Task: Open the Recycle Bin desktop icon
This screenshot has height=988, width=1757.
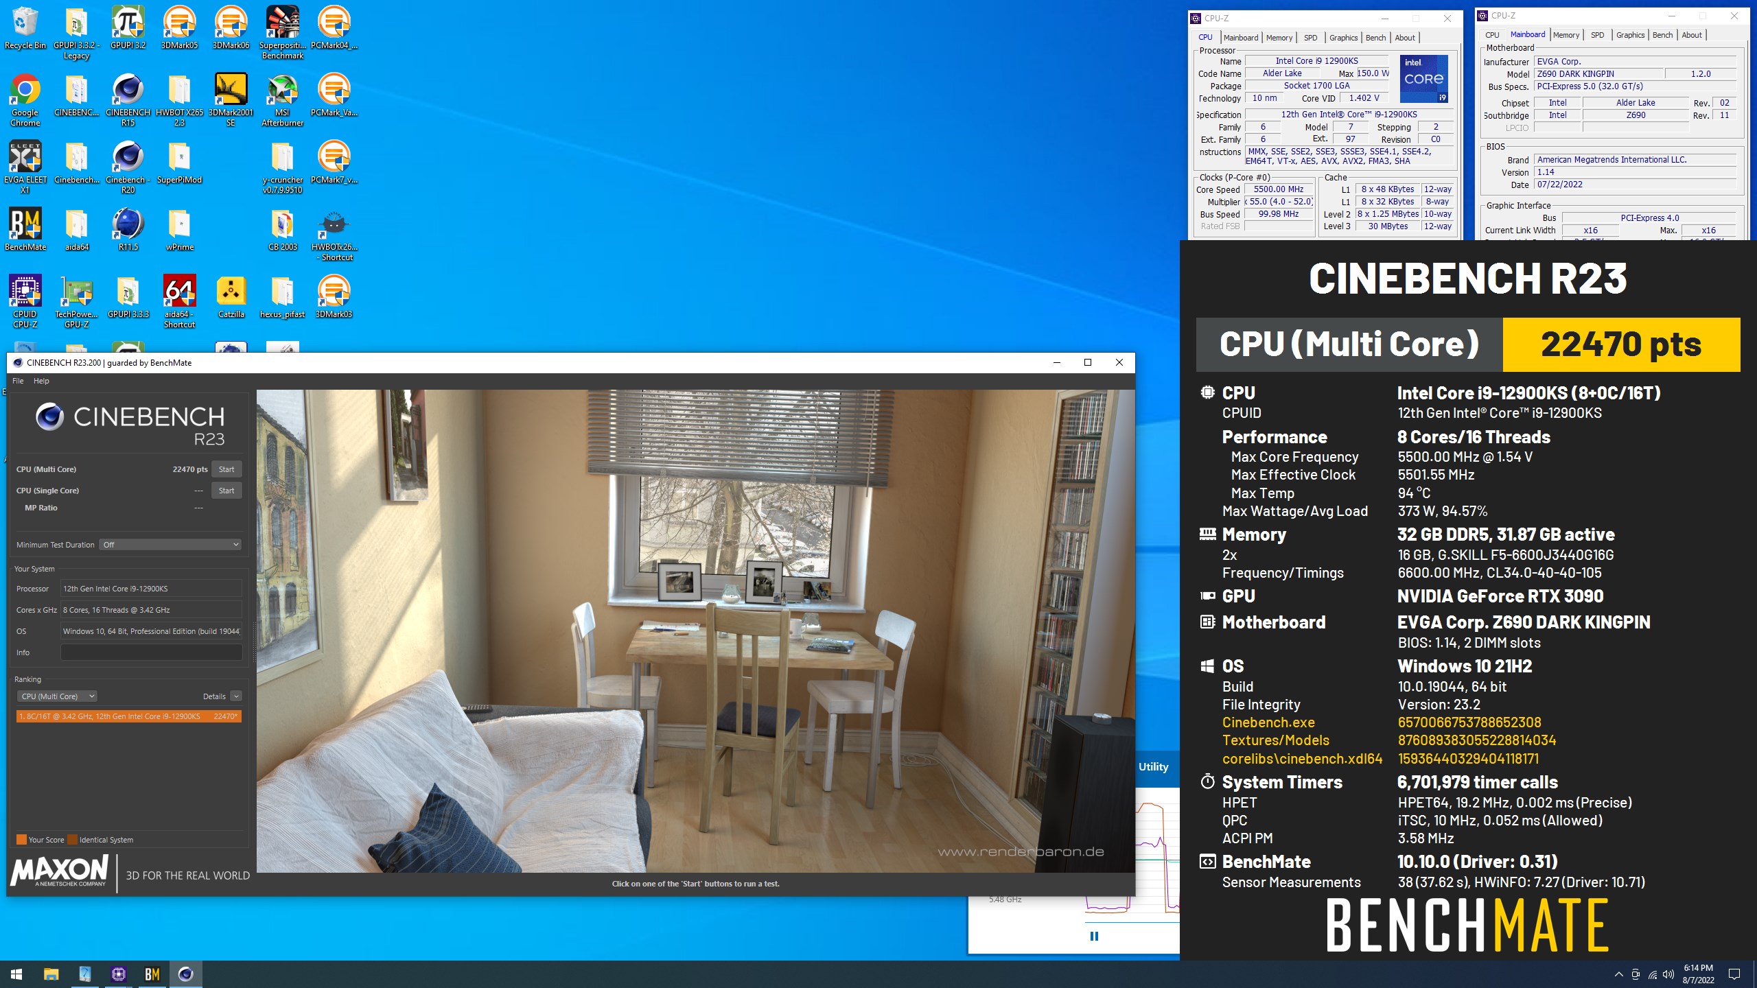Action: pos(25,28)
